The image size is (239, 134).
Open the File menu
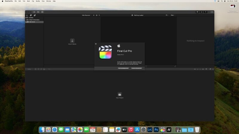coord(16,1)
